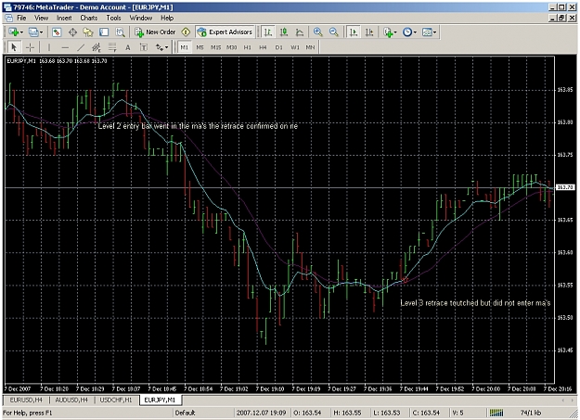Open the Insert menu
This screenshot has width=580, height=420.
pyautogui.click(x=64, y=18)
